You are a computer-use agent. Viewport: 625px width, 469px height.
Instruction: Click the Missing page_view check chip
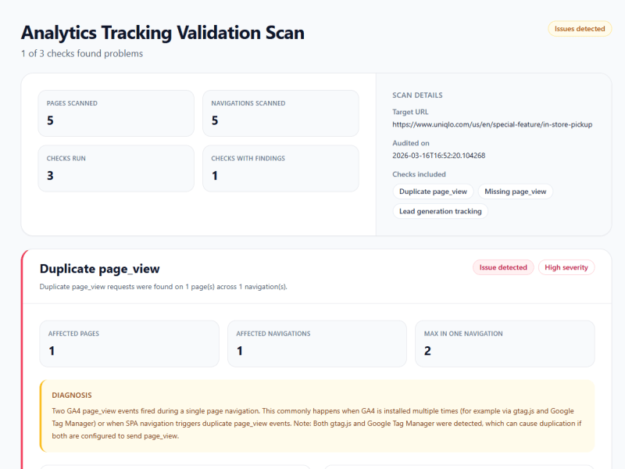pos(516,192)
